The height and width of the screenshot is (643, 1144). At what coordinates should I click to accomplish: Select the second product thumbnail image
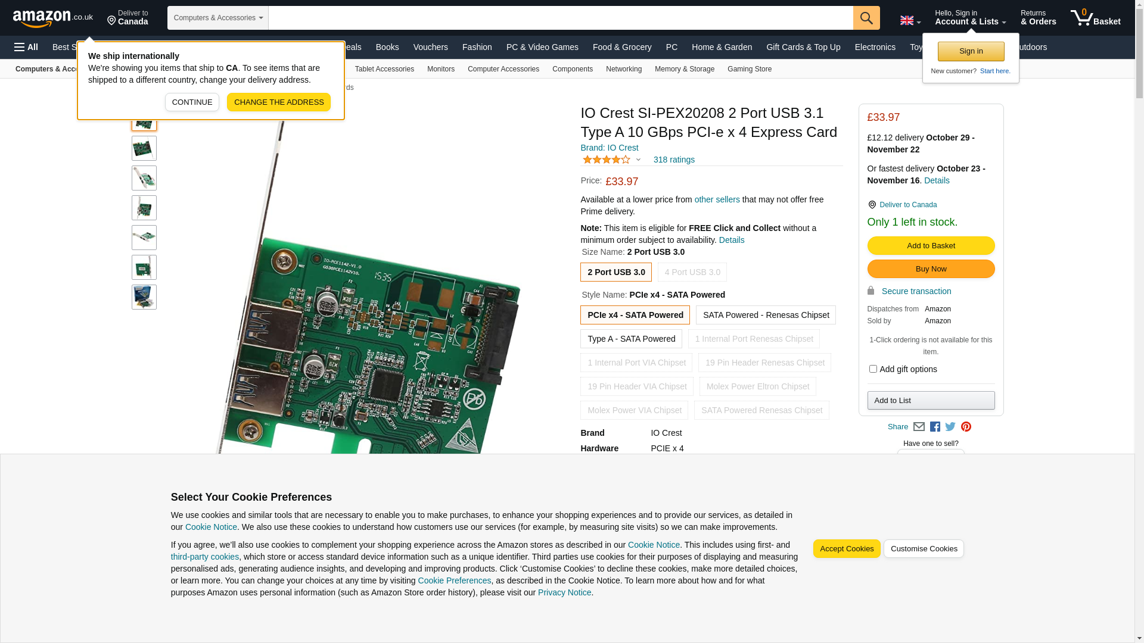(x=144, y=148)
